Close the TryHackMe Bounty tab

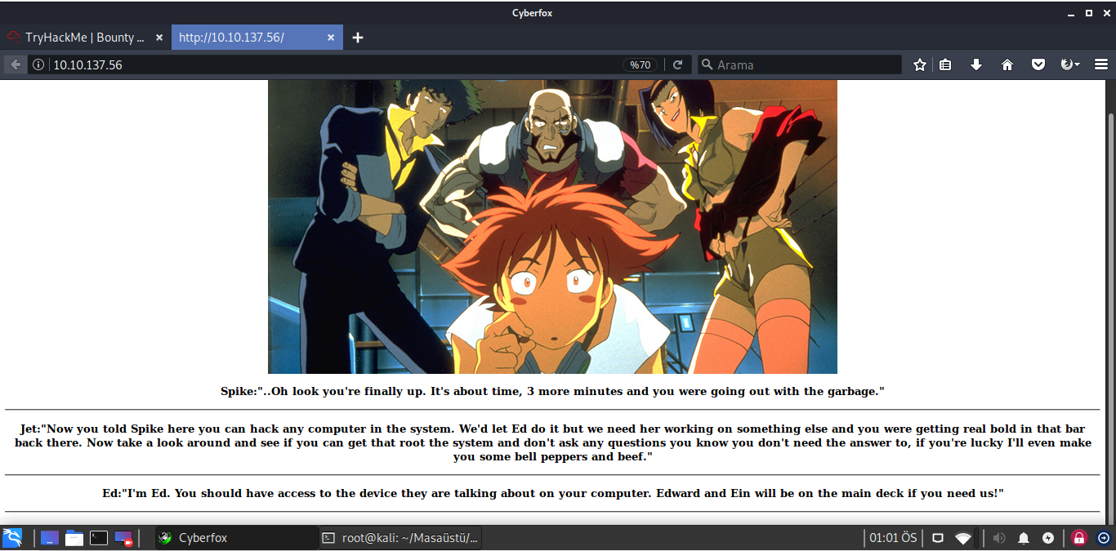tap(158, 38)
